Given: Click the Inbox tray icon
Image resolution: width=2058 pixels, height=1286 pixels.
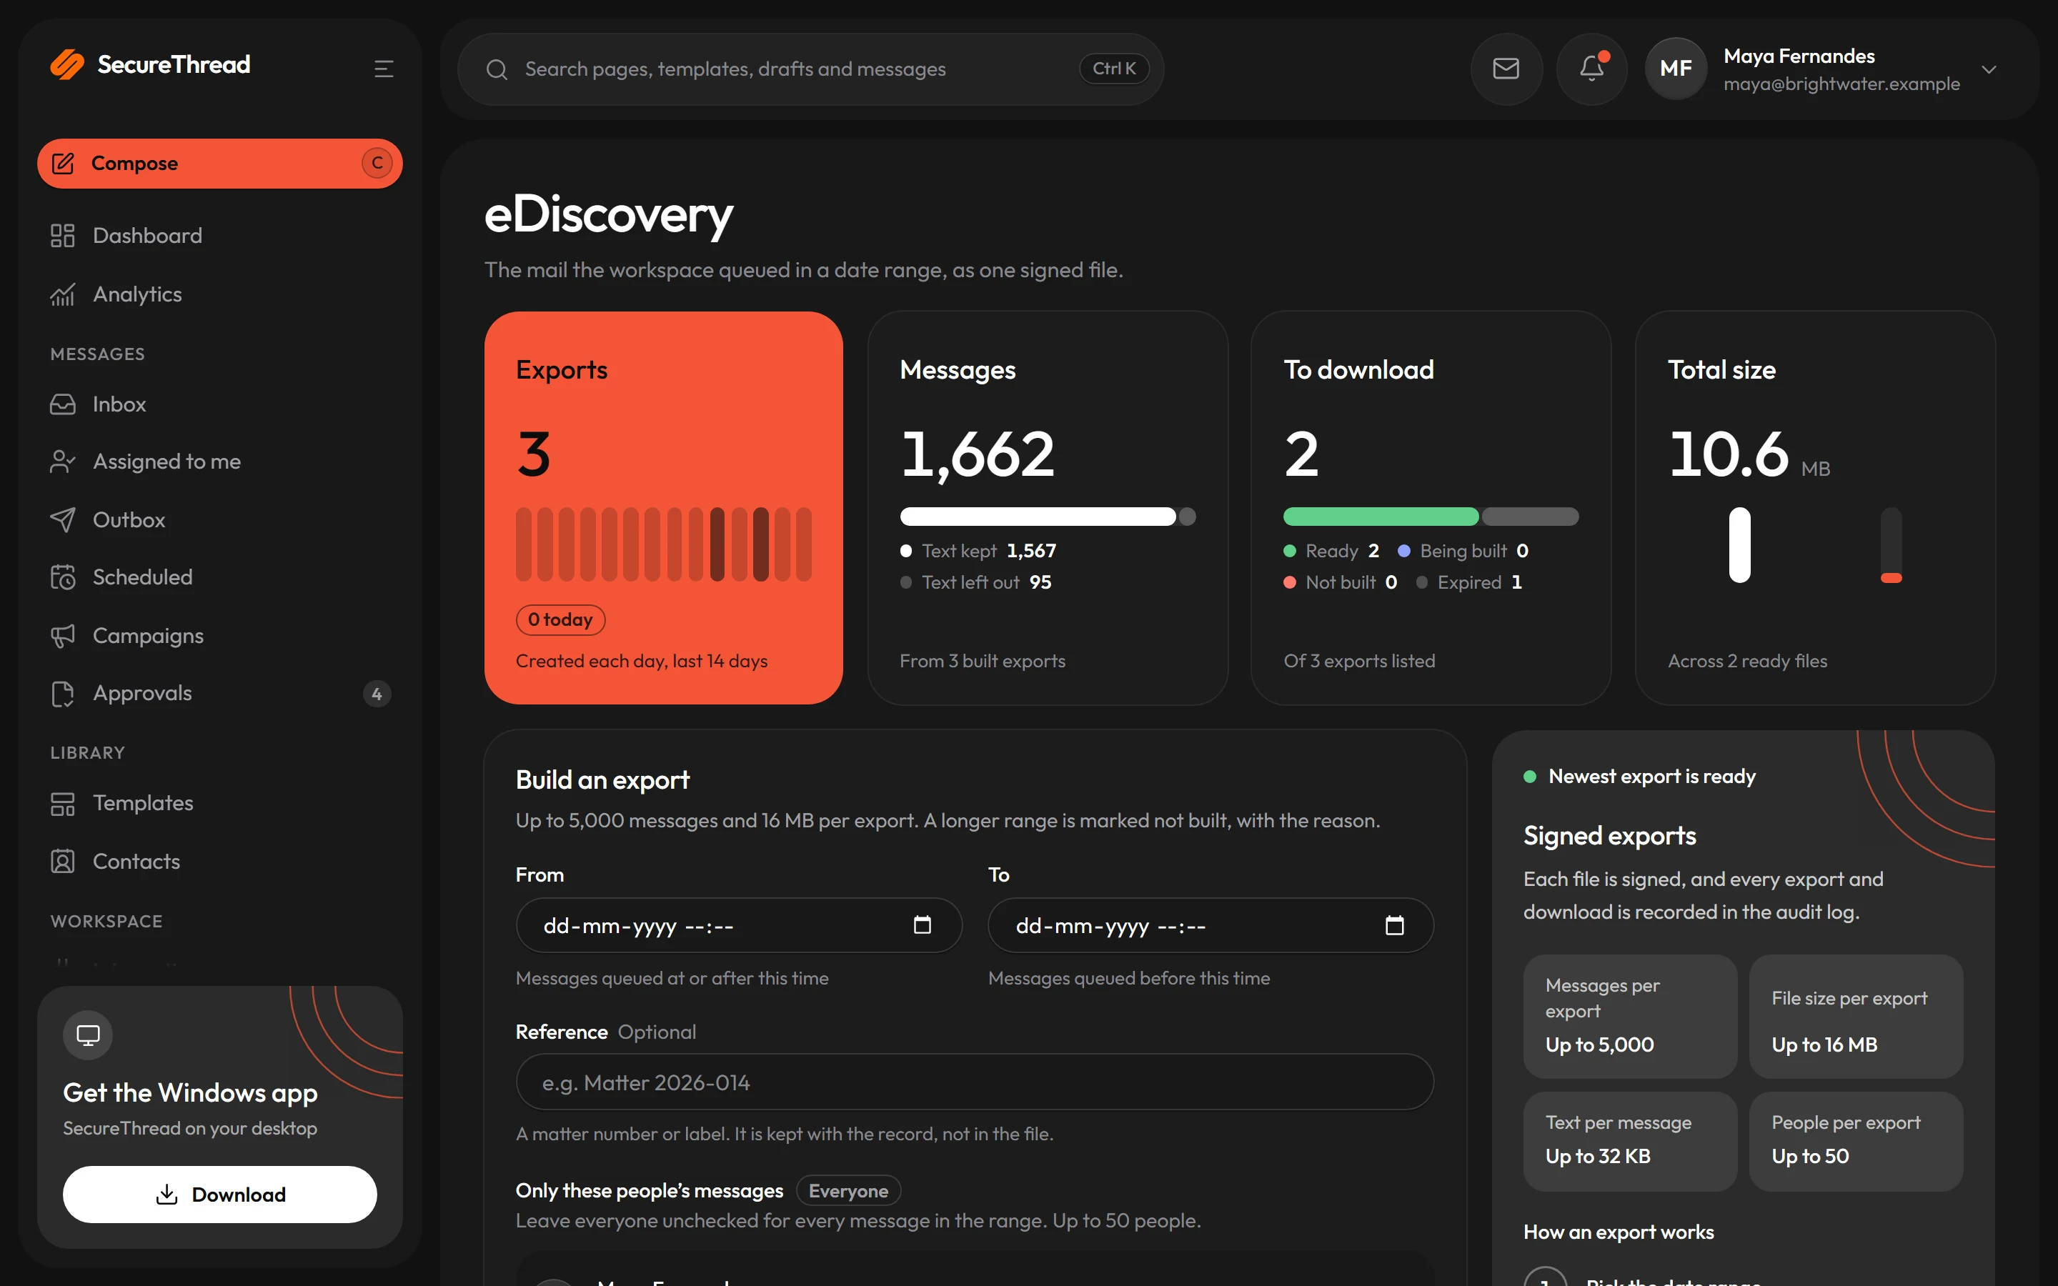Looking at the screenshot, I should point(62,404).
